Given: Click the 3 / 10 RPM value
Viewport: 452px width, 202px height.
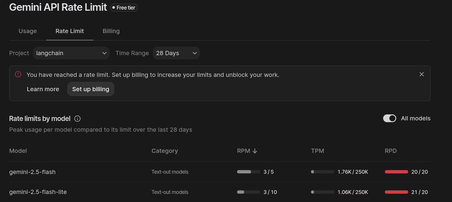Looking at the screenshot, I should (x=270, y=192).
